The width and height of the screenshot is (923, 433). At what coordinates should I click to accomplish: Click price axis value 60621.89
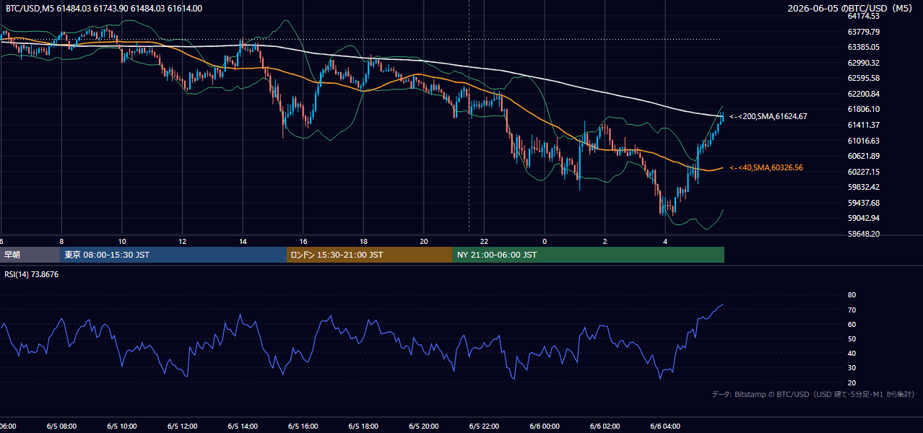[x=864, y=156]
